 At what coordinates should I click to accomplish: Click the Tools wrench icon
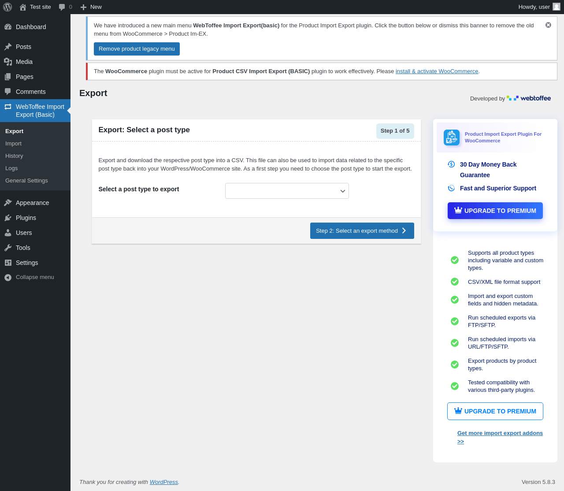click(8, 248)
